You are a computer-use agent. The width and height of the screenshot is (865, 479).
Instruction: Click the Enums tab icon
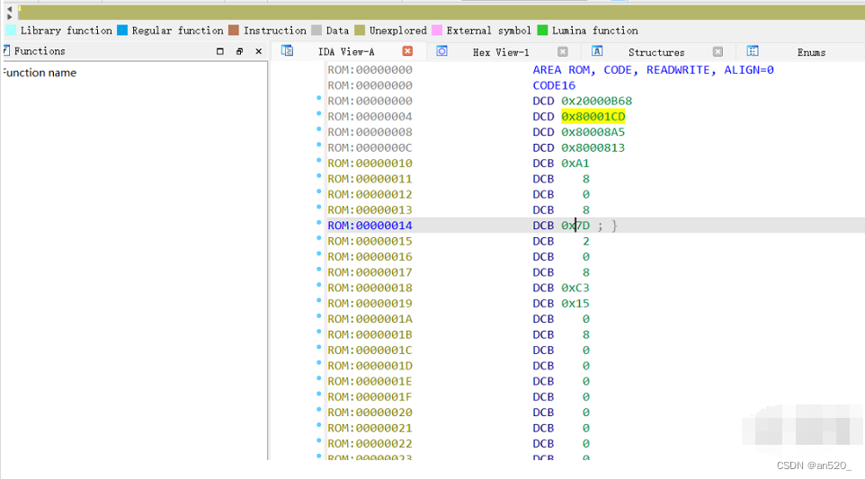(753, 51)
